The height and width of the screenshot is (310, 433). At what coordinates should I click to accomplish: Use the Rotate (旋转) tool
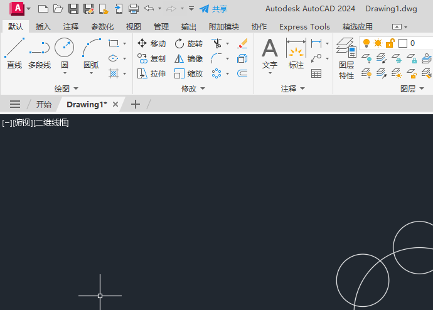point(188,43)
